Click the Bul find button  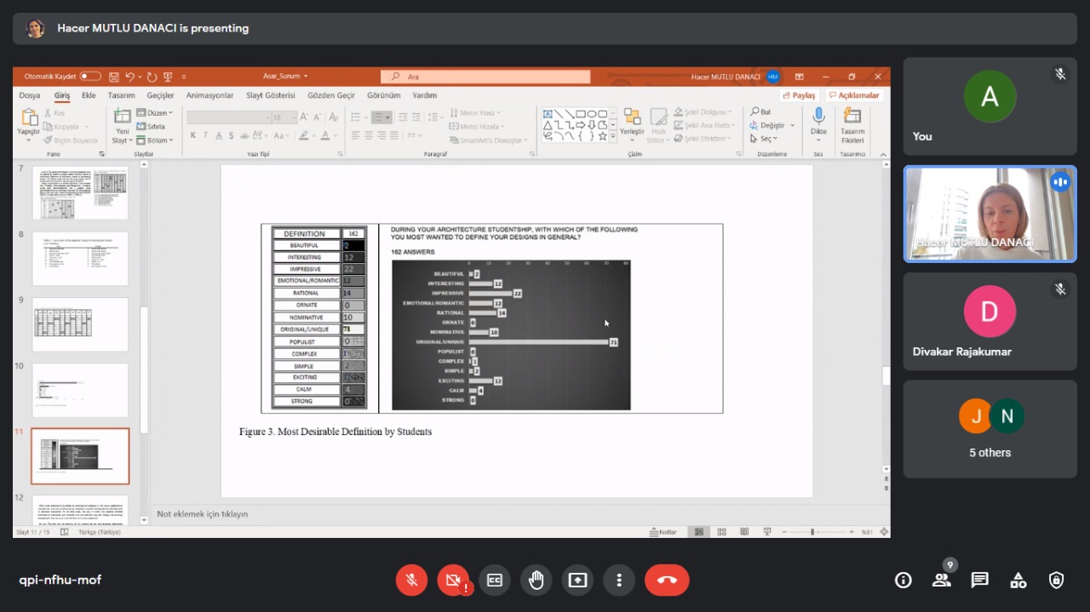(760, 112)
